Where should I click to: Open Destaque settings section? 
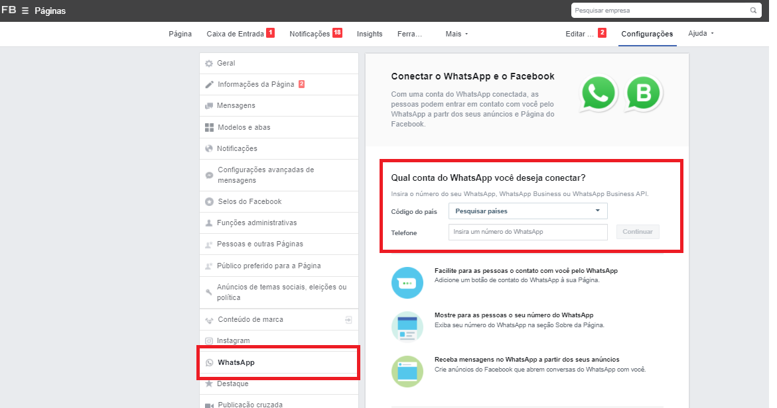tap(279, 383)
